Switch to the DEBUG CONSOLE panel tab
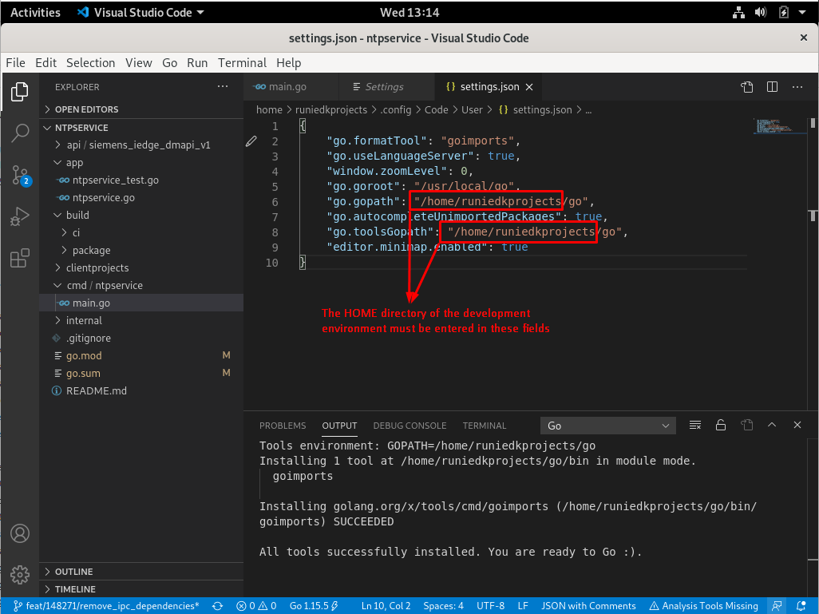 click(x=409, y=426)
